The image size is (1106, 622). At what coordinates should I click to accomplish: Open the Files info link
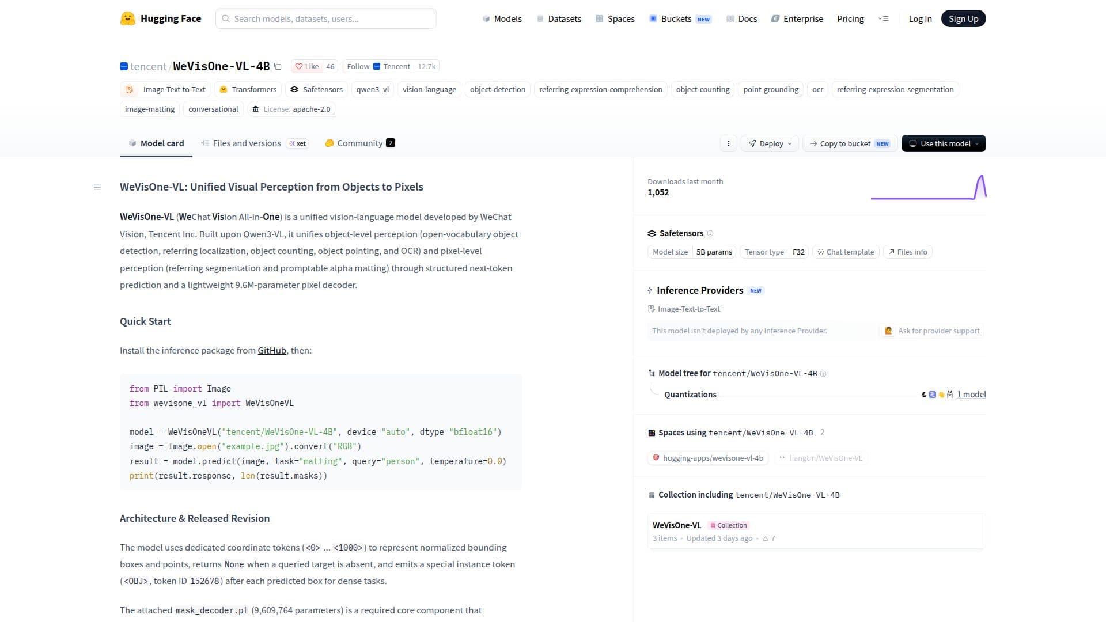point(908,252)
